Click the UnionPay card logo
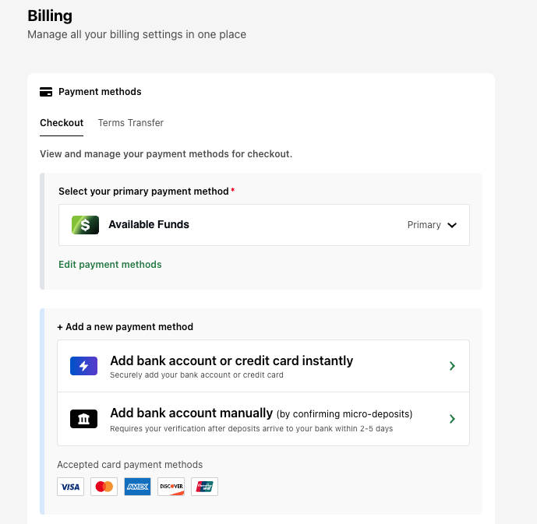This screenshot has height=524, width=537. 204,487
